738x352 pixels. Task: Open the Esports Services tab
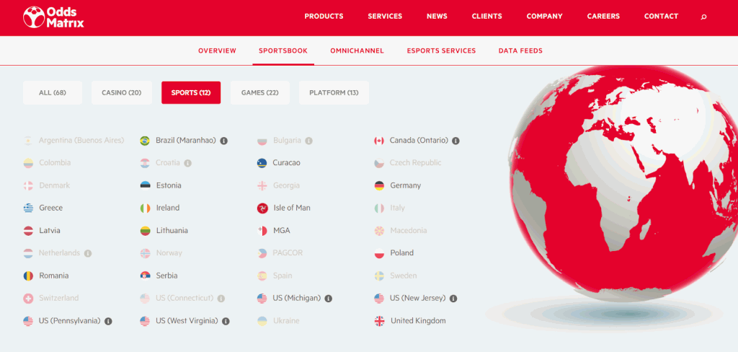(x=442, y=51)
